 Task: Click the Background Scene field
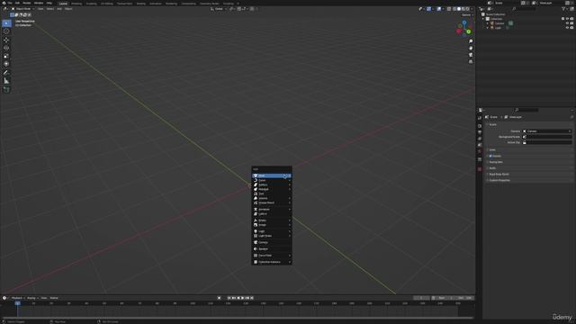547,137
